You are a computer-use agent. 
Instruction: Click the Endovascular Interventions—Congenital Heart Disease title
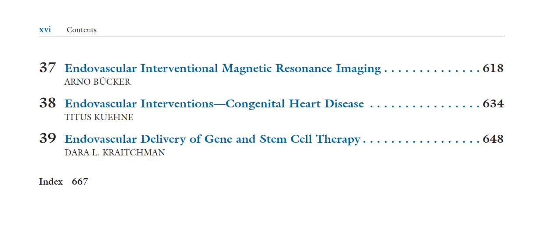click(214, 104)
